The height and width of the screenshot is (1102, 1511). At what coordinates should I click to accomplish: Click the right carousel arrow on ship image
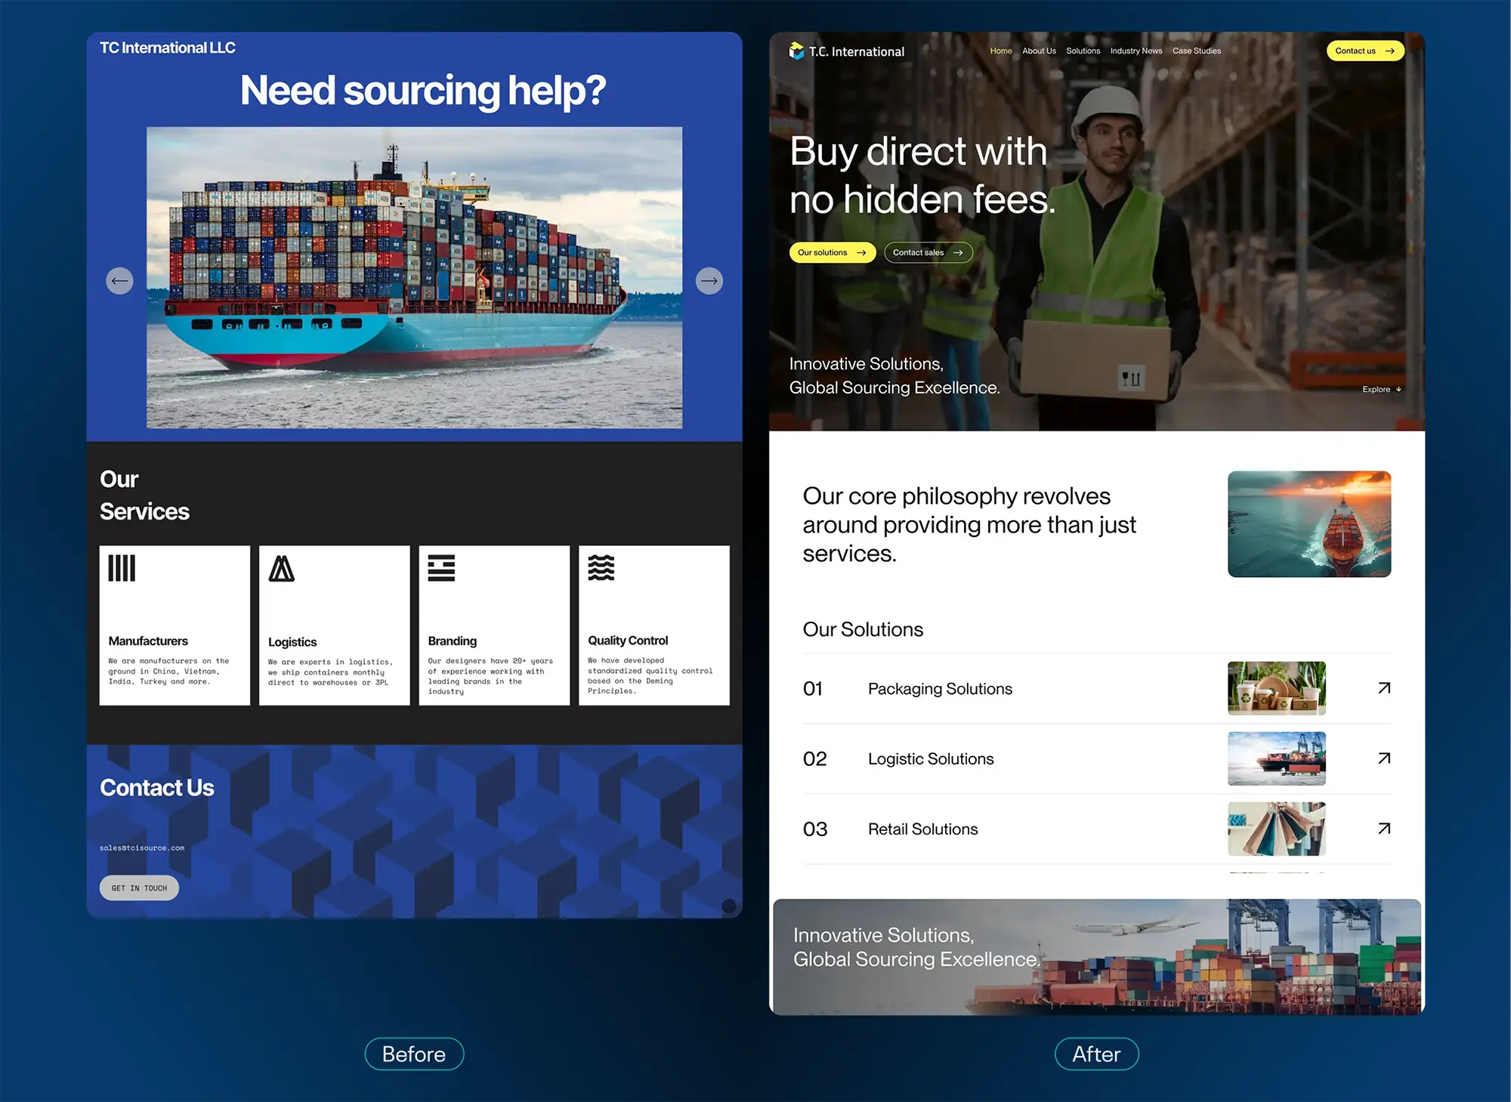point(709,281)
